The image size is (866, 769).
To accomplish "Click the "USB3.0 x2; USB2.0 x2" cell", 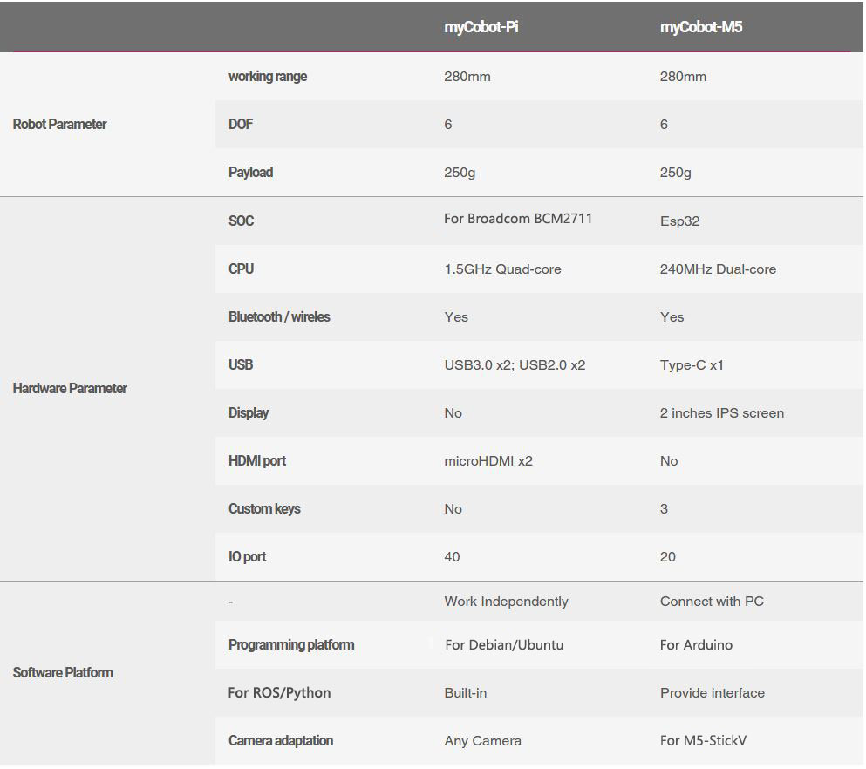I will (x=515, y=365).
